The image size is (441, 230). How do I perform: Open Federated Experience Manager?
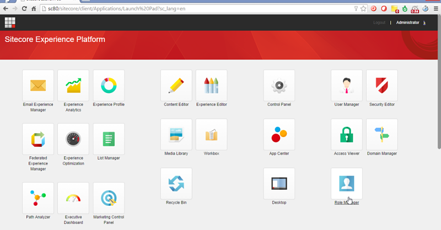coord(38,139)
